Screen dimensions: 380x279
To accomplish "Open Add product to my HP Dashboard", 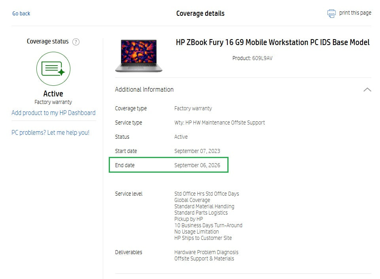I will pyautogui.click(x=53, y=113).
